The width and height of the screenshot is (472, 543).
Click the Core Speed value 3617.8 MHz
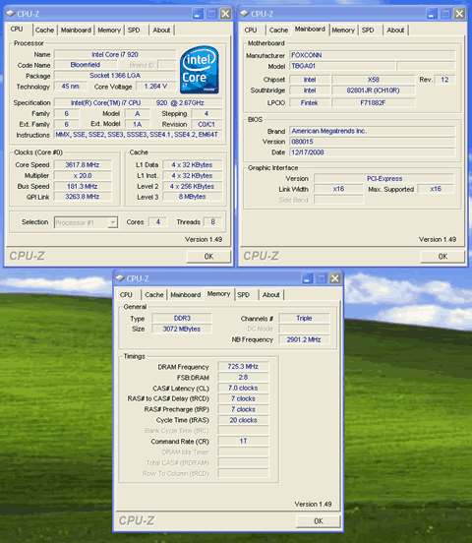[83, 165]
